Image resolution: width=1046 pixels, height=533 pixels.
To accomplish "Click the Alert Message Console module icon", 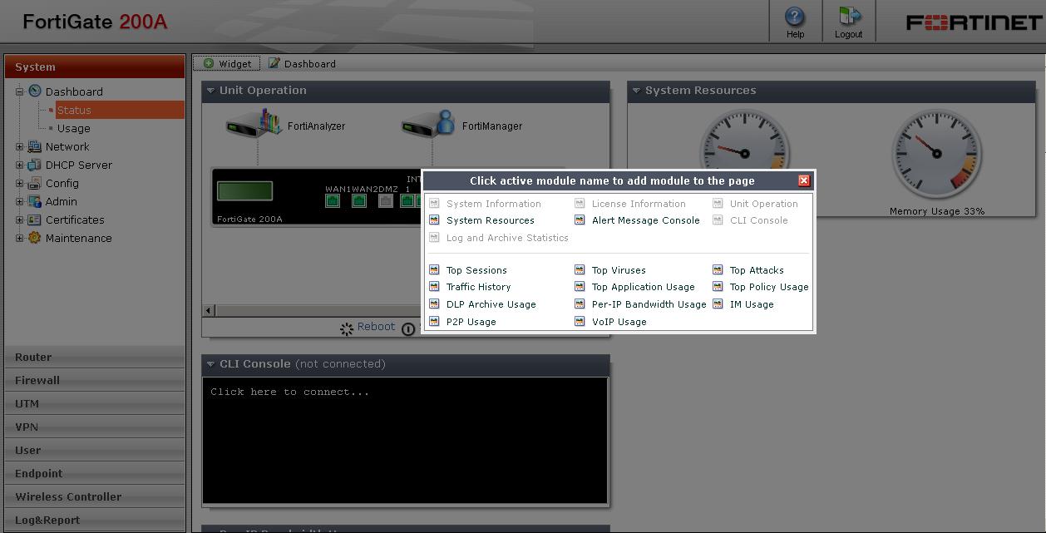I will tap(580, 220).
